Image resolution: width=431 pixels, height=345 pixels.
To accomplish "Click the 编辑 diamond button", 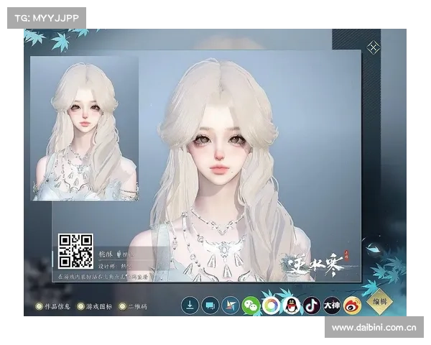I will [x=380, y=302].
